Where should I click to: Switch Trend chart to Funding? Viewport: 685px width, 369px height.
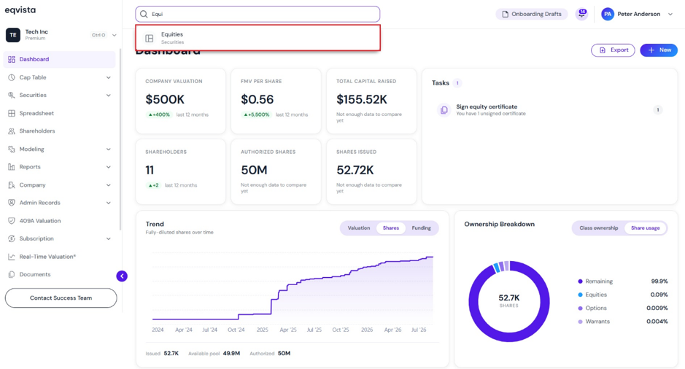point(421,228)
